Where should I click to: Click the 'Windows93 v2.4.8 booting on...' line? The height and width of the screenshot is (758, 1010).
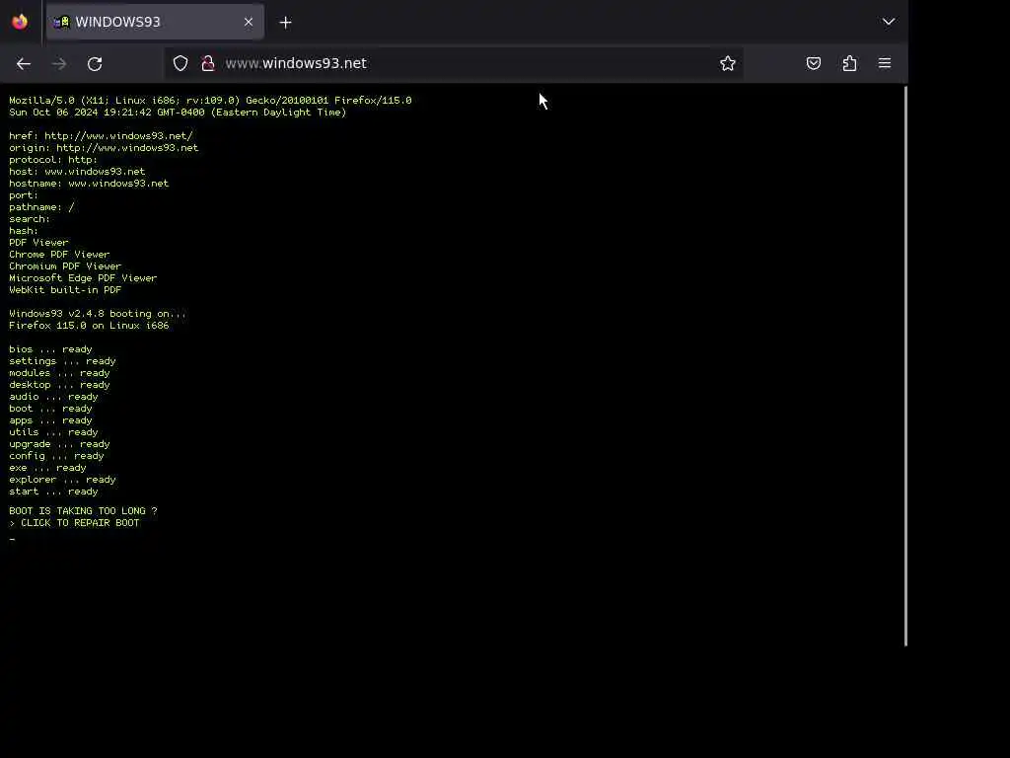tap(98, 313)
